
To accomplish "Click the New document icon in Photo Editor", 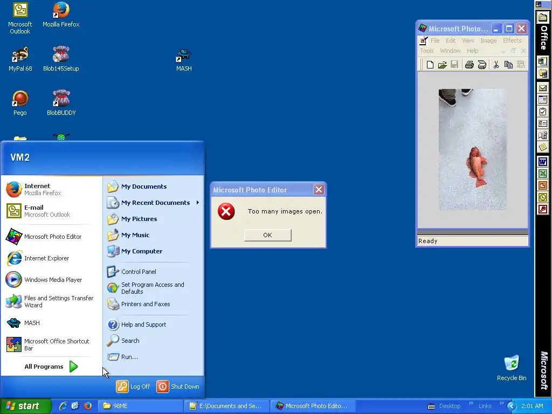I will (x=430, y=65).
